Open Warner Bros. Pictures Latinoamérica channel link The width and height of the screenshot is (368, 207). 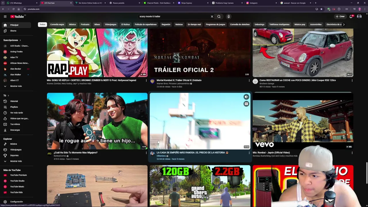[173, 84]
